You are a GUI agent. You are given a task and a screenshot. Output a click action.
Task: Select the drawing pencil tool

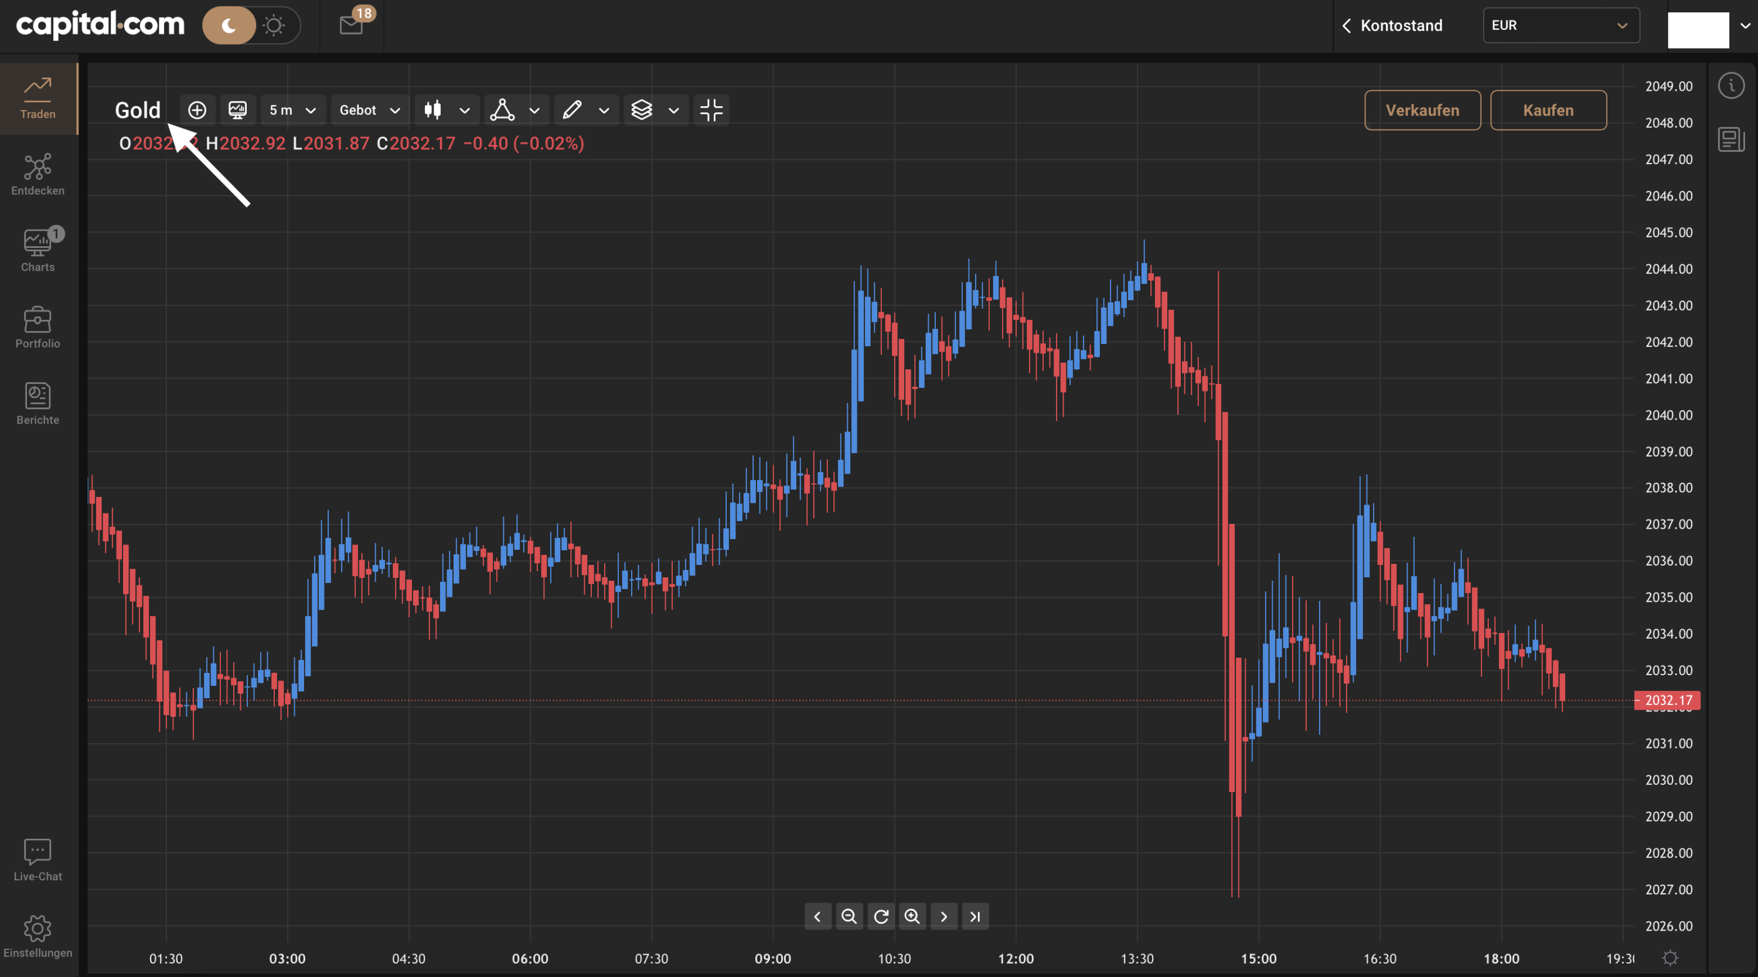tap(572, 110)
